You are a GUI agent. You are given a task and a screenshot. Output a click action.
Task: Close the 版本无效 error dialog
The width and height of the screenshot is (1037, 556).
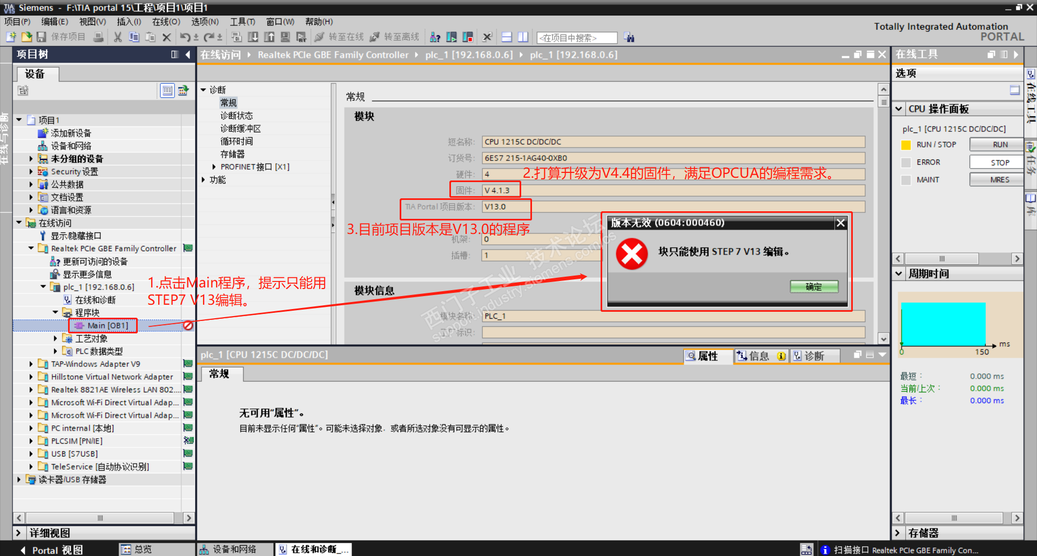tap(840, 223)
